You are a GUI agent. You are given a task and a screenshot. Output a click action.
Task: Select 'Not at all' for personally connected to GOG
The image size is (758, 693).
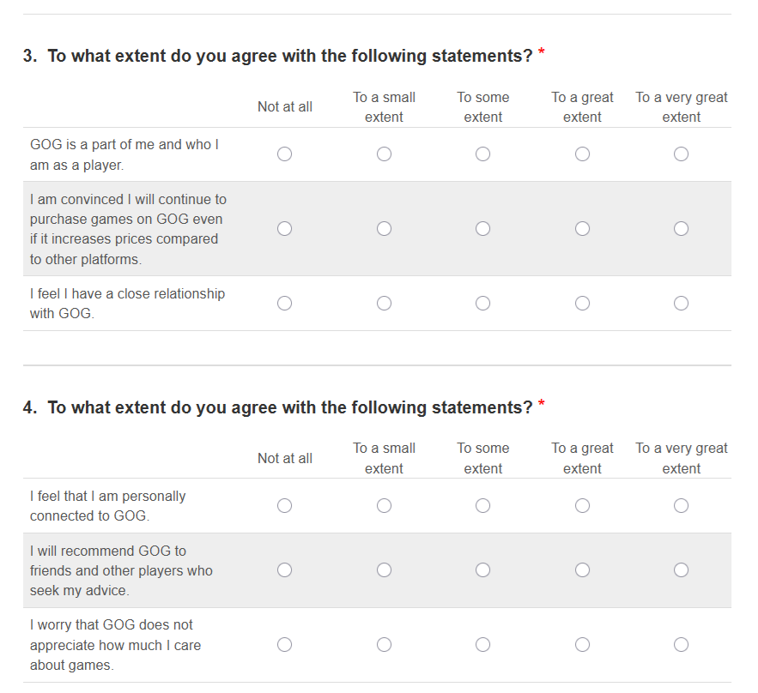click(x=285, y=506)
